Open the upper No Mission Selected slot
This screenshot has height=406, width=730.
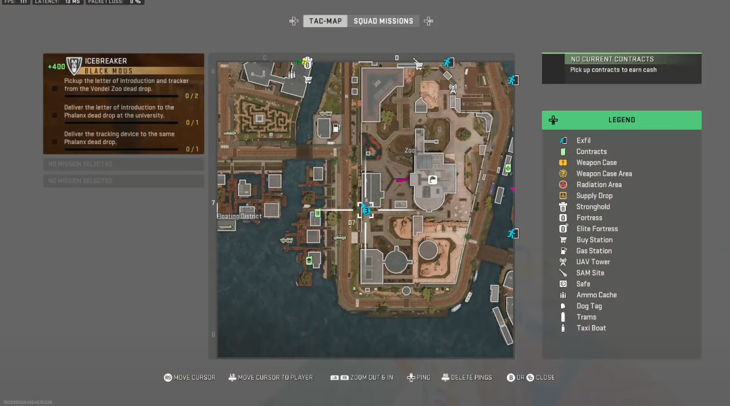tap(124, 164)
